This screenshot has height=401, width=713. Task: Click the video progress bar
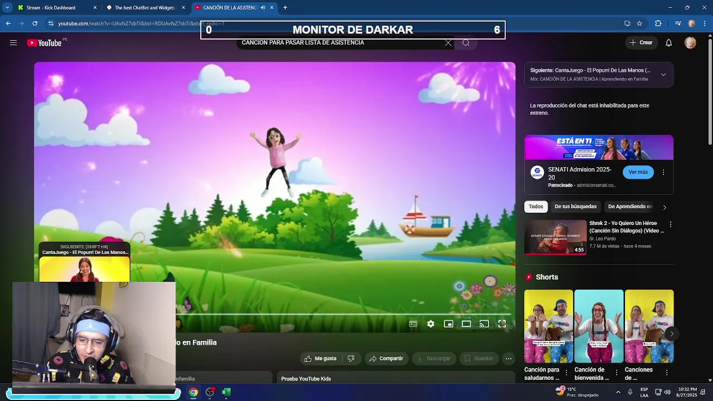[343, 314]
